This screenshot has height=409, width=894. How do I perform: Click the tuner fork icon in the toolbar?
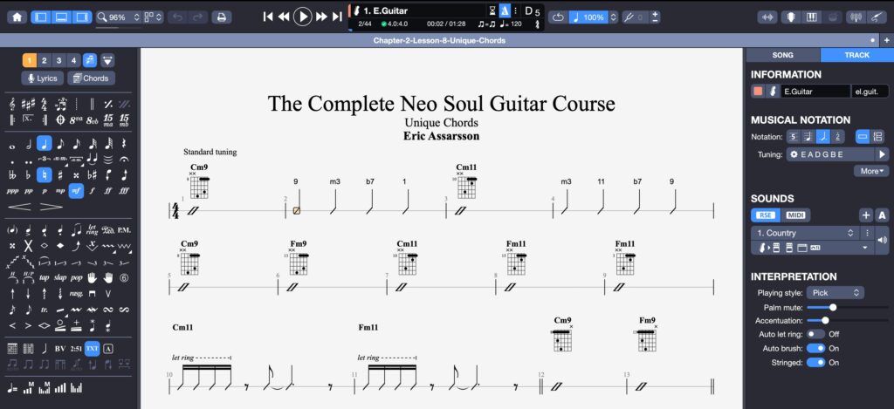pyautogui.click(x=855, y=17)
